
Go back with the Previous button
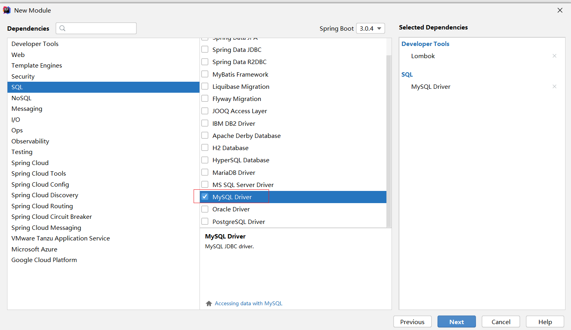click(412, 322)
